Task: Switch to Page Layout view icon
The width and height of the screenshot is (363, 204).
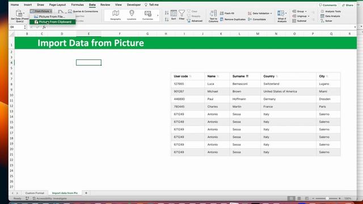Action: pyautogui.click(x=299, y=198)
